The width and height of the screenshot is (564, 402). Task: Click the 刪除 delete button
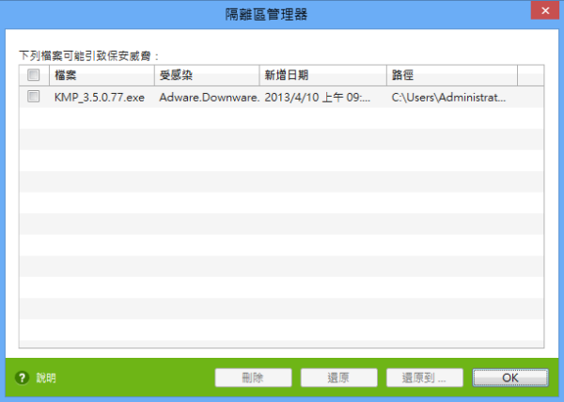coord(253,378)
